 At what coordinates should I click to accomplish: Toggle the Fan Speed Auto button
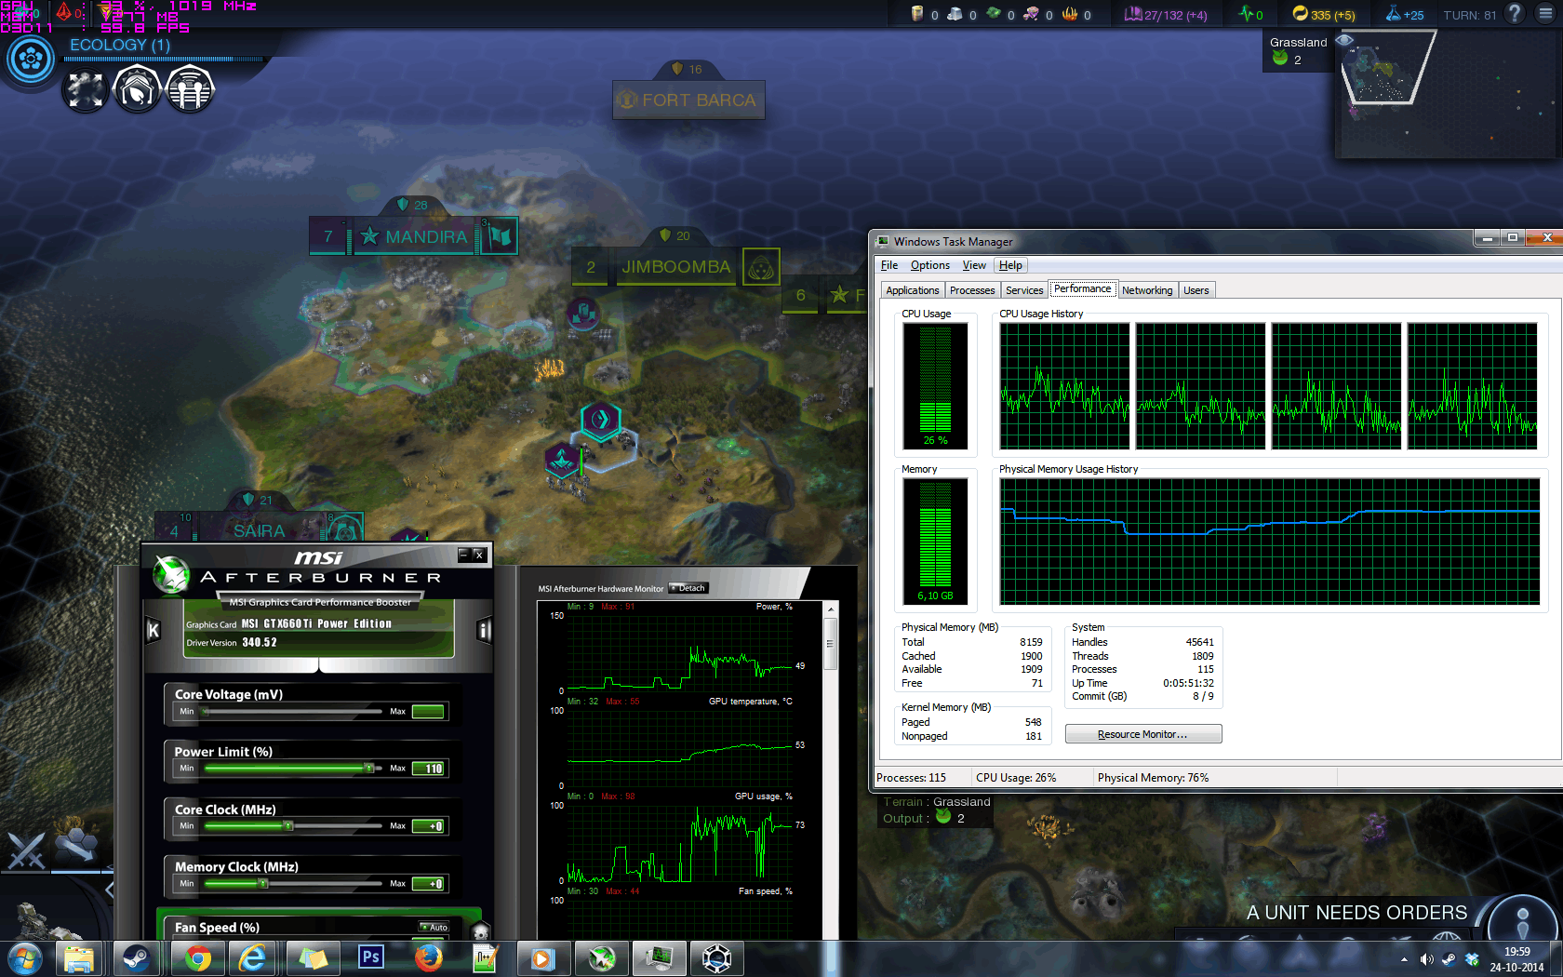point(434,927)
